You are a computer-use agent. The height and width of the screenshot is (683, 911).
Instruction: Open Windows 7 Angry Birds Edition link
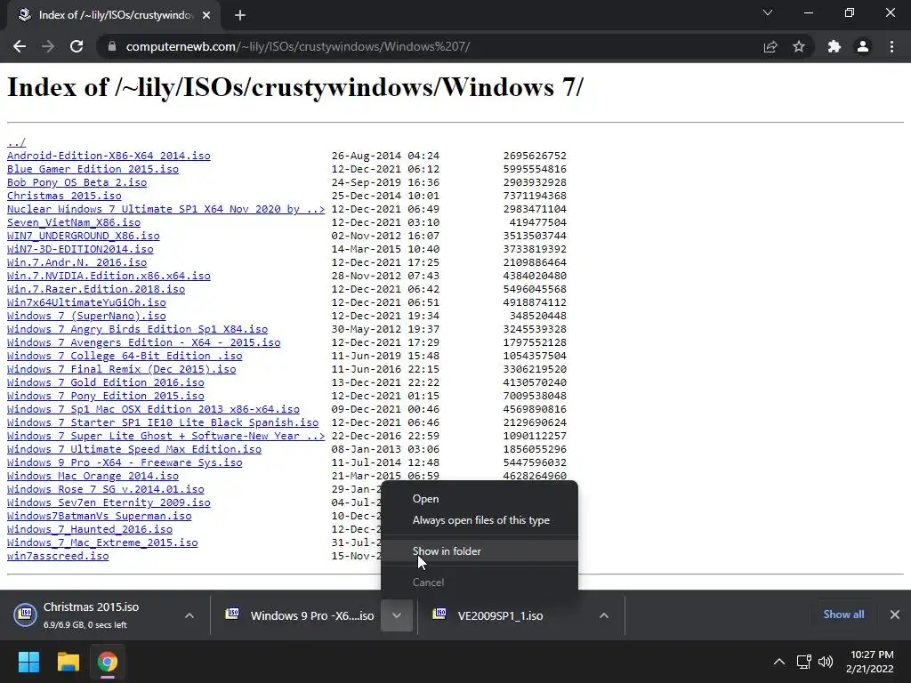(137, 329)
